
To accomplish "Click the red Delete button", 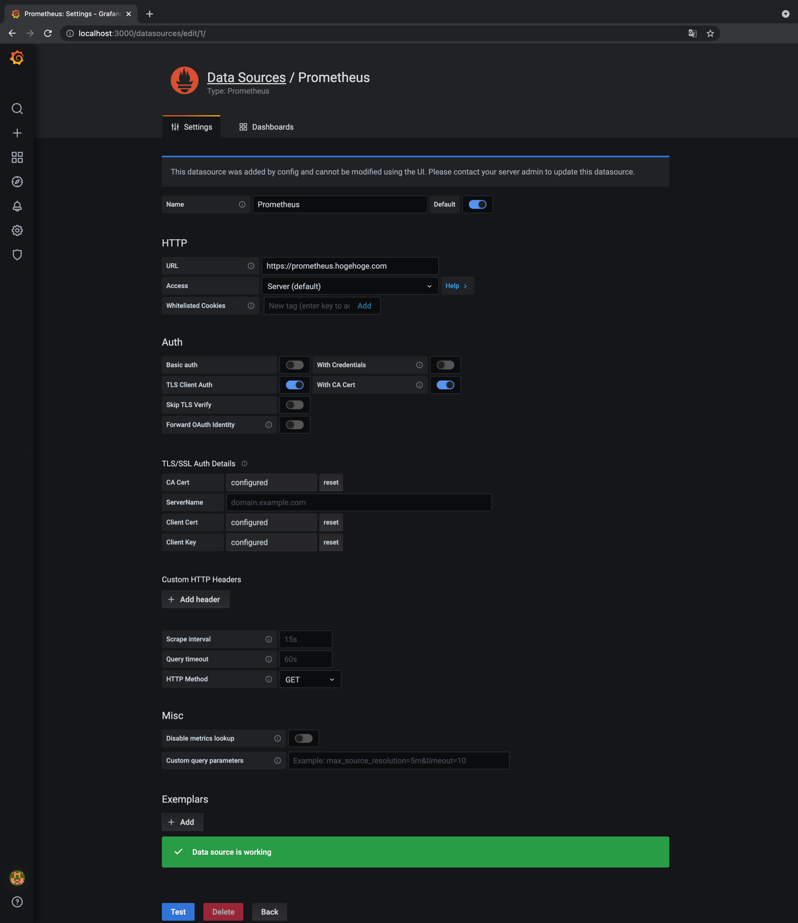I will pyautogui.click(x=223, y=912).
